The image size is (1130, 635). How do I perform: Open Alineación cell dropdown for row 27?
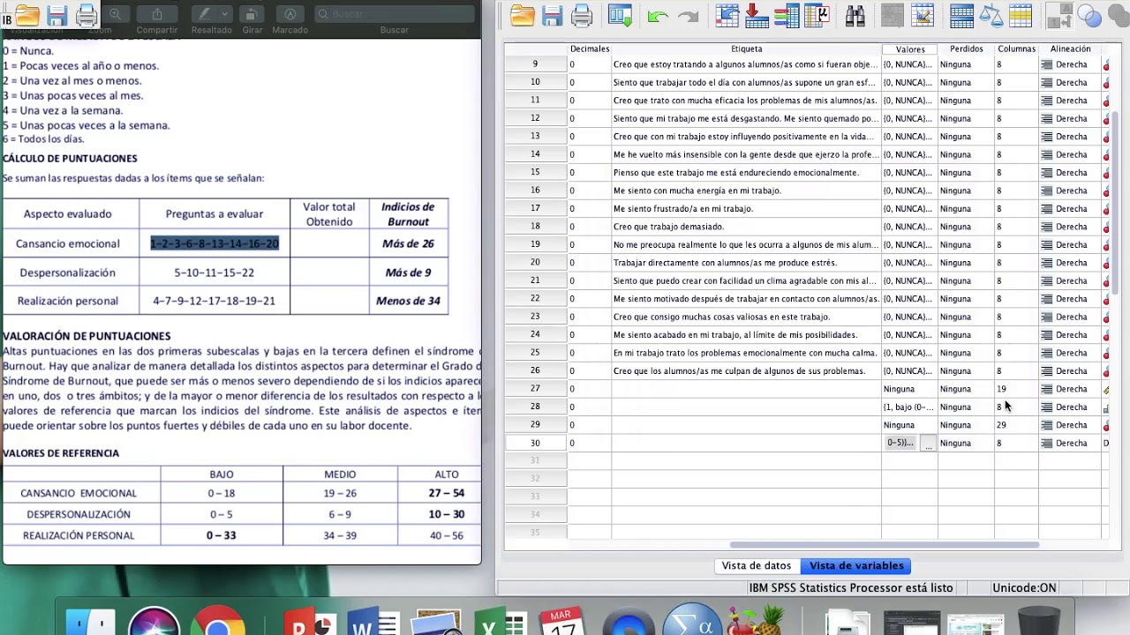click(x=1072, y=389)
